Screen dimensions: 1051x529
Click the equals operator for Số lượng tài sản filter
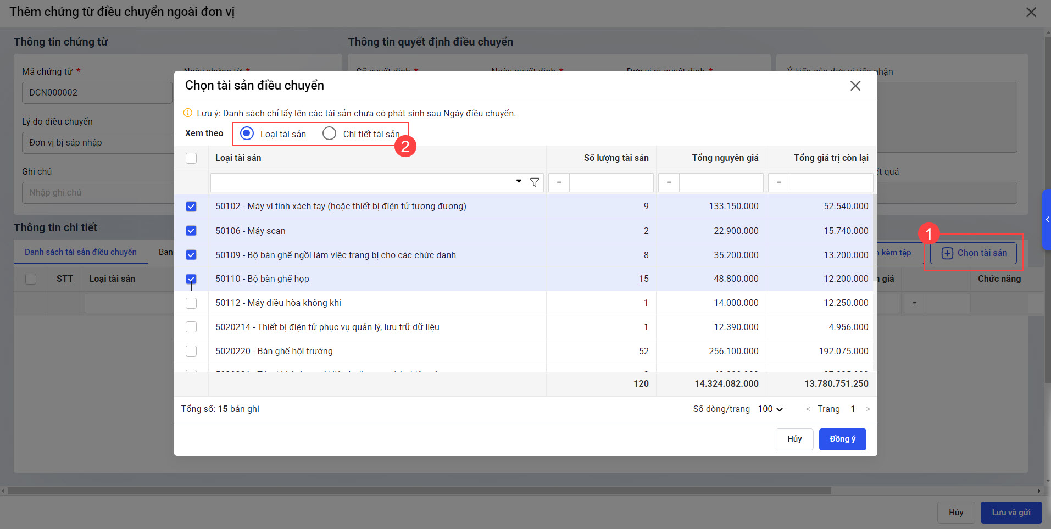[x=559, y=182]
